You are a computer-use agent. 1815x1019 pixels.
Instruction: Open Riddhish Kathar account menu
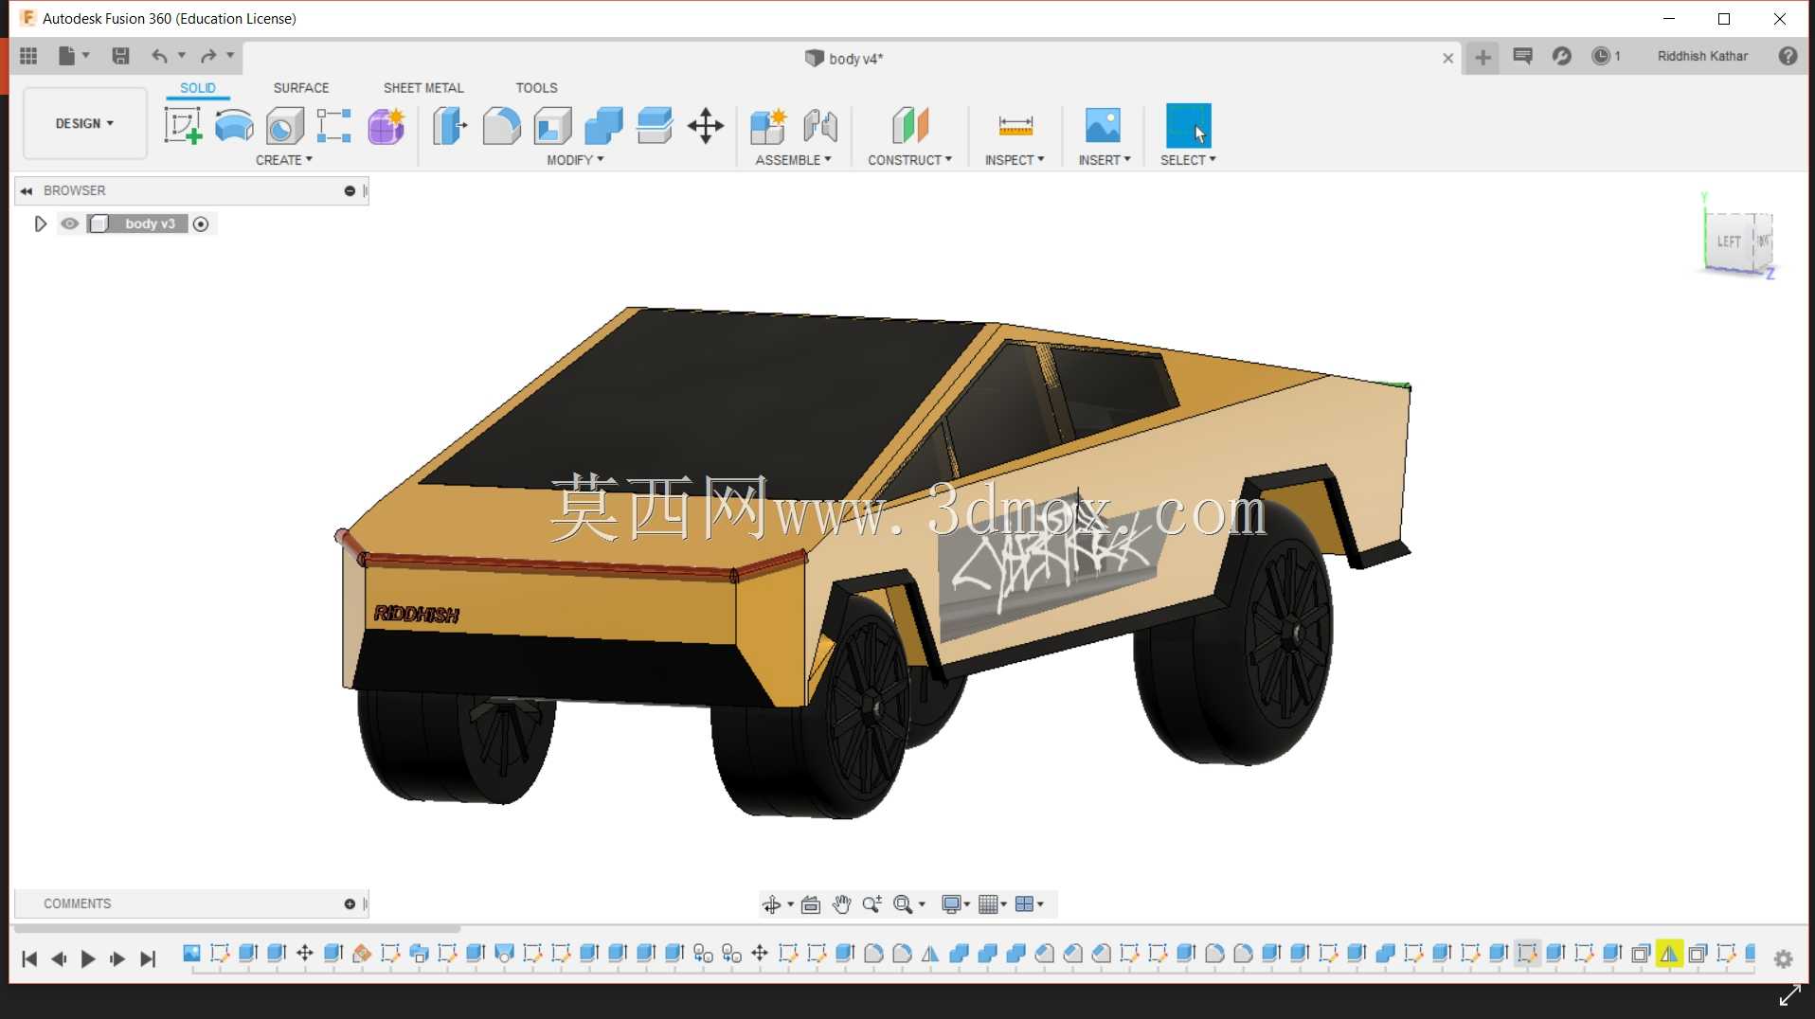coord(1702,56)
